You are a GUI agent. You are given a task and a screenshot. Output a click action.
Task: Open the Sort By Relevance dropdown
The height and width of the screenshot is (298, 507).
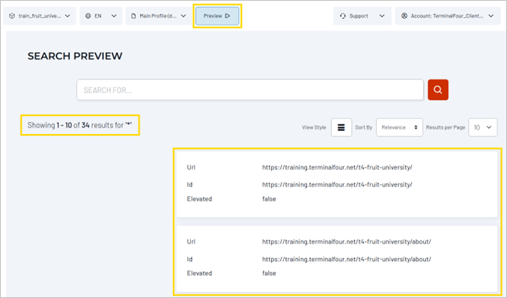click(x=399, y=127)
